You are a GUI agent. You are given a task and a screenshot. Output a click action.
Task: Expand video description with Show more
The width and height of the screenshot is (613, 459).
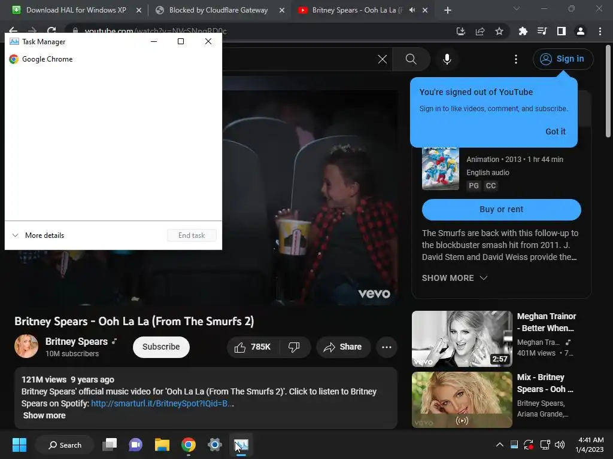(44, 416)
